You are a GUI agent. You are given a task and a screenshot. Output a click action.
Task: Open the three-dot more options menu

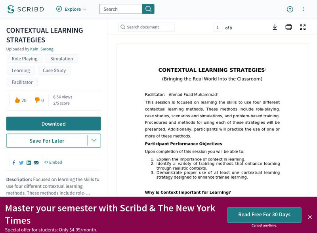(303, 9)
